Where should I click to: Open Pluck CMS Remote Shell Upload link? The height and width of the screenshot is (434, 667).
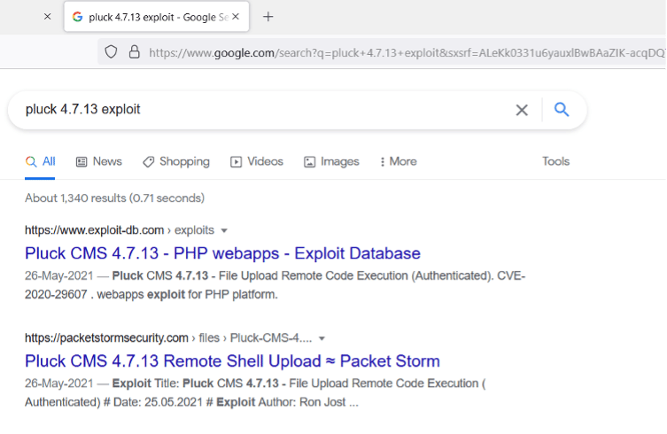(232, 361)
